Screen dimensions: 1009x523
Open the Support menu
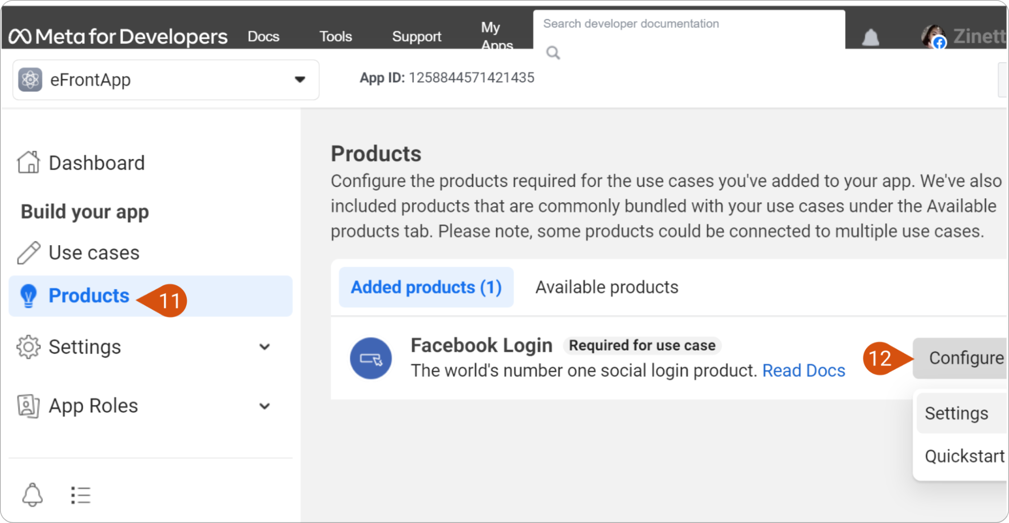pyautogui.click(x=416, y=36)
